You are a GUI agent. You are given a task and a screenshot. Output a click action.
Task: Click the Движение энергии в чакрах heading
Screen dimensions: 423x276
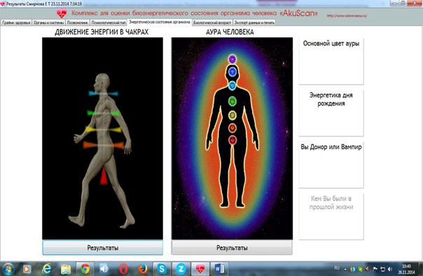pyautogui.click(x=102, y=32)
